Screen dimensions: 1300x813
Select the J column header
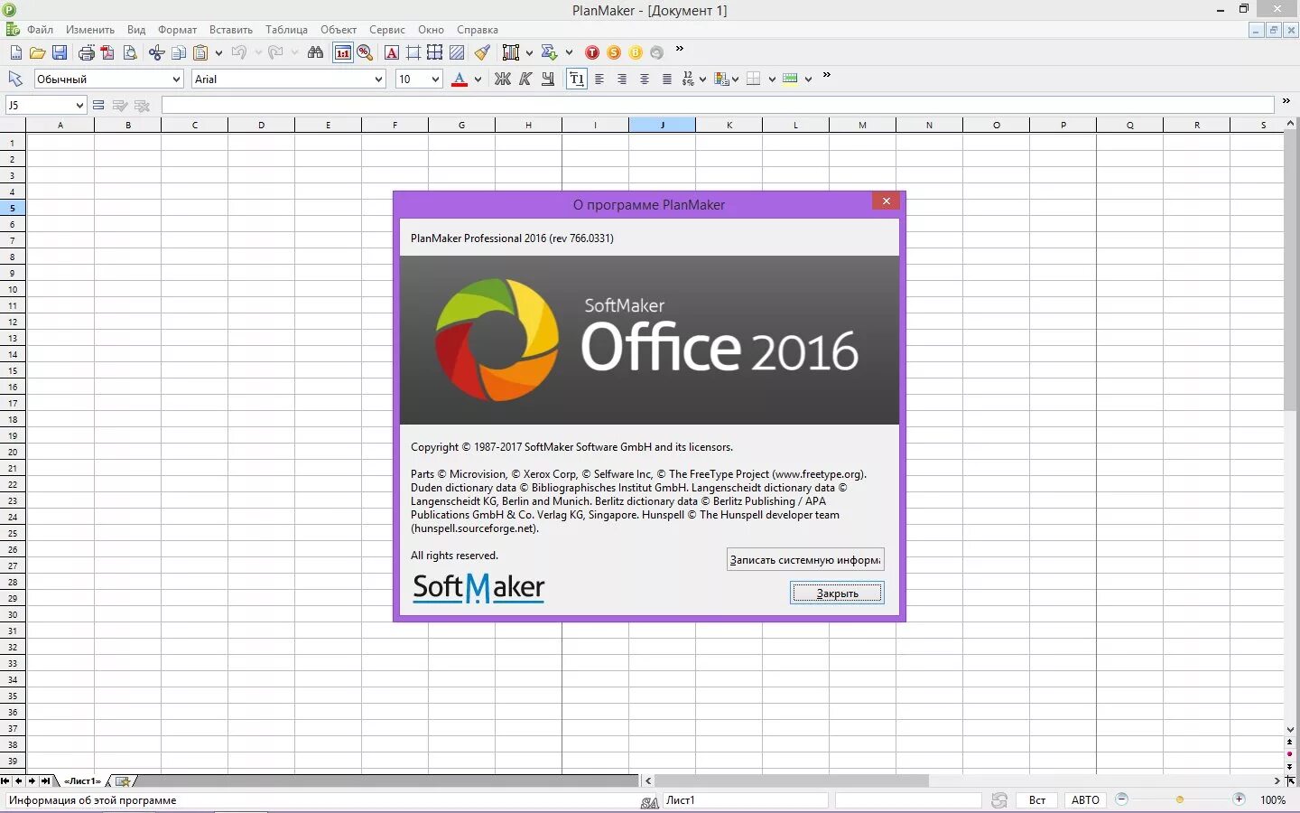[x=662, y=125]
